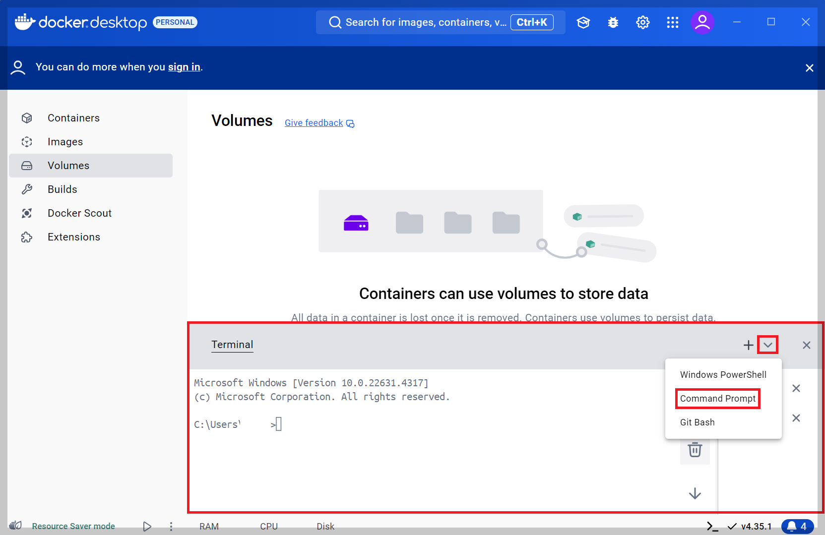Close the second terminal session in the list
The height and width of the screenshot is (535, 825).
[x=796, y=418]
